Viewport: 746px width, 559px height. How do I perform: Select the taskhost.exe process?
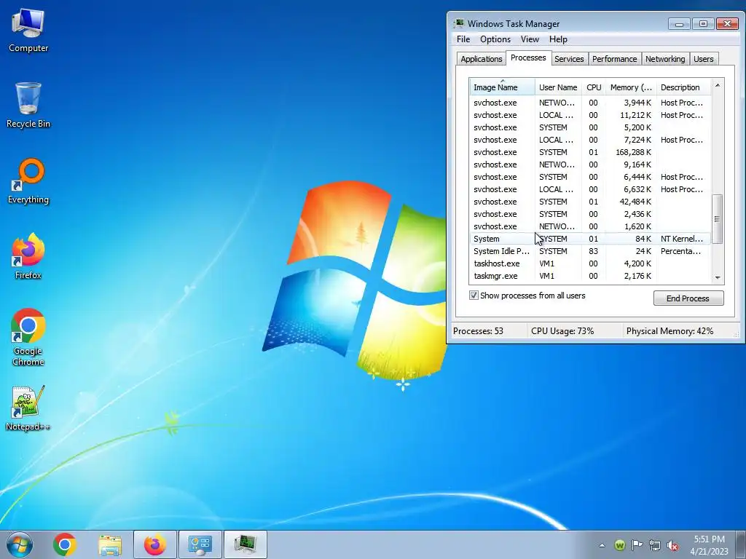coord(590,263)
